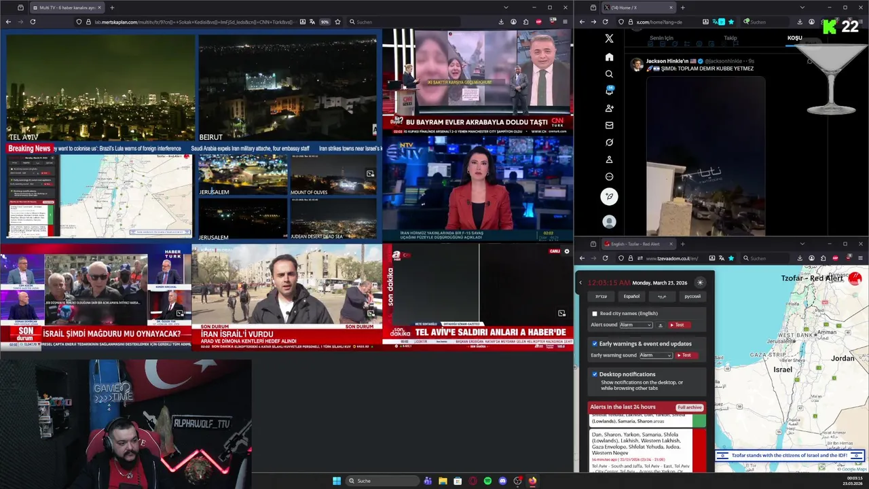Viewport: 869px width, 489px height.
Task: Open list all tabs chevron in Multi TV window
Action: click(x=506, y=7)
